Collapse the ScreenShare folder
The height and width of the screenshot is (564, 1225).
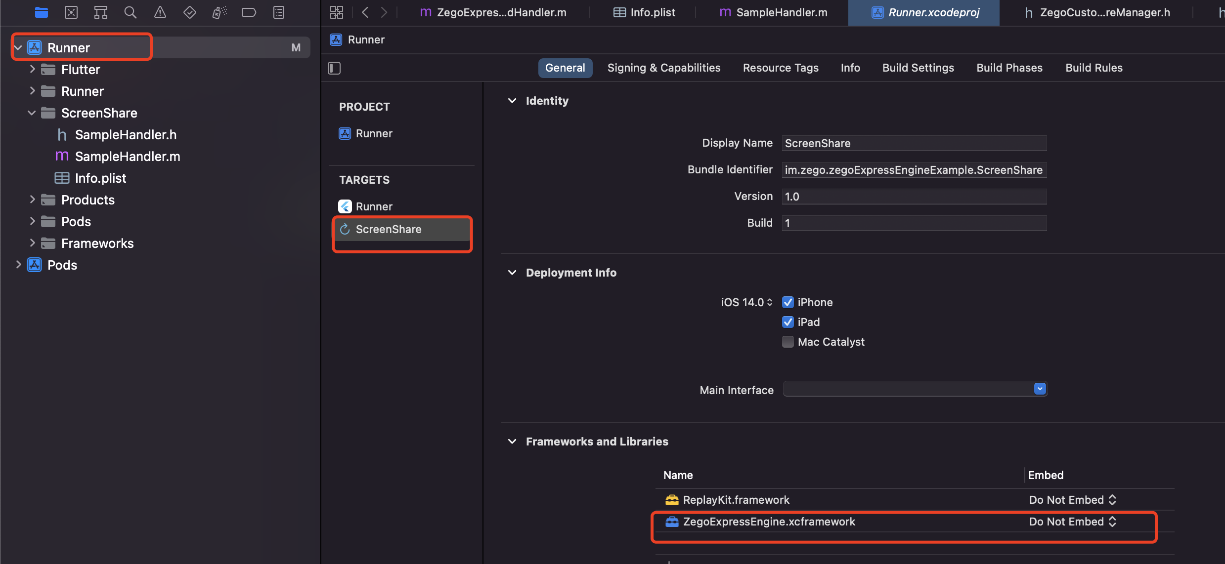pyautogui.click(x=32, y=113)
